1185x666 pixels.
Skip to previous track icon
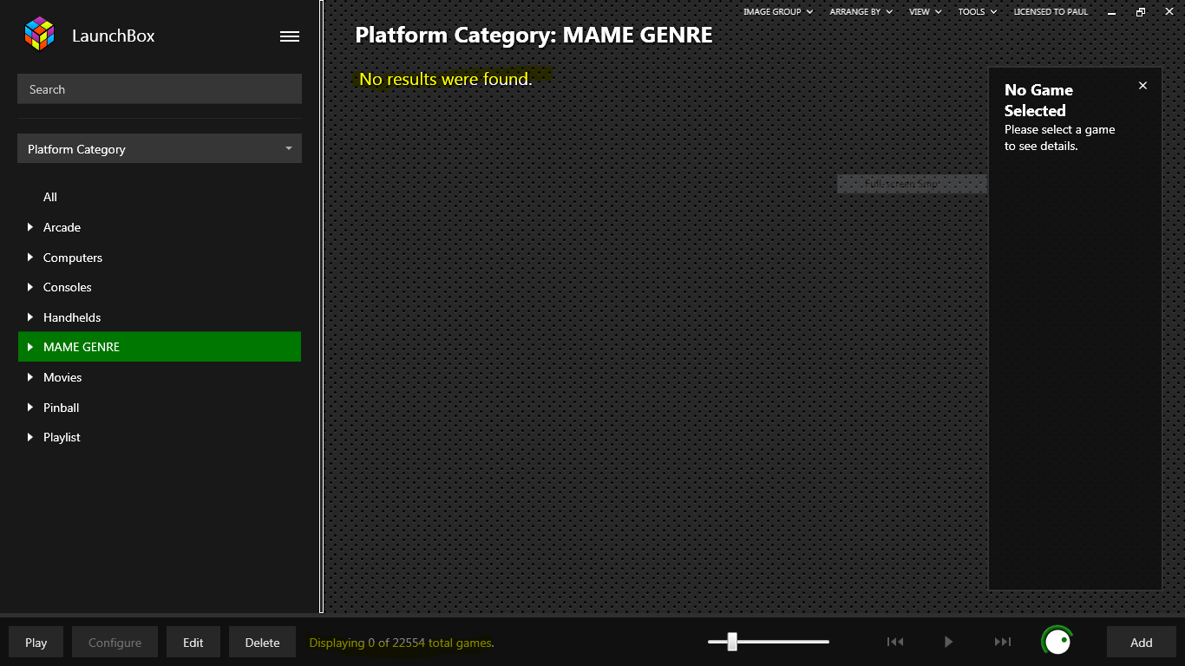pyautogui.click(x=895, y=642)
